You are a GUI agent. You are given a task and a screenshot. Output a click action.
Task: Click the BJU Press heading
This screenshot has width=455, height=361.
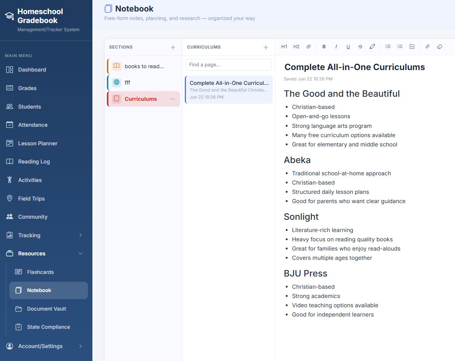[305, 274]
